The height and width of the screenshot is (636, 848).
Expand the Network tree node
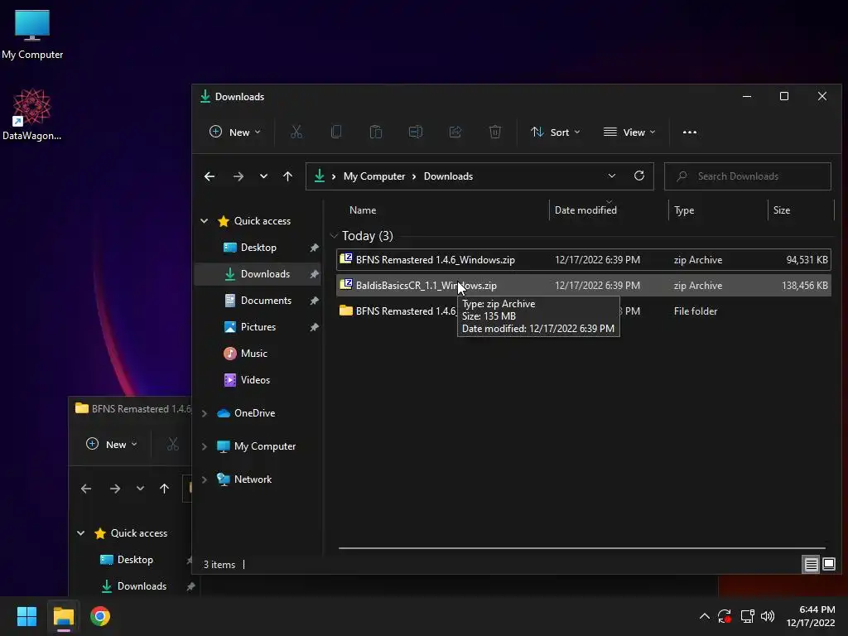pos(205,479)
